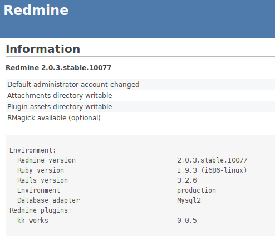Screen dimensions: 275x245
Task: Click the Redmine plugins: label
Action: [41, 210]
